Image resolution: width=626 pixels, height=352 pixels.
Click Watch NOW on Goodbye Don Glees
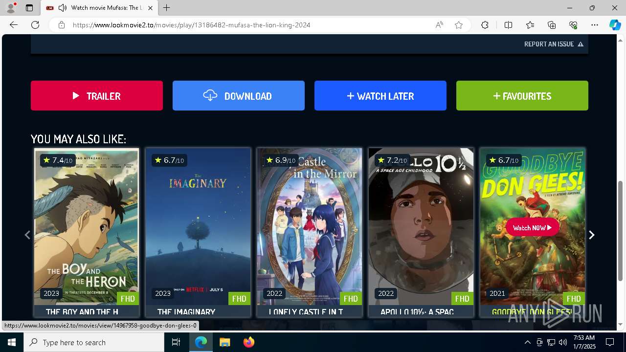pos(532,227)
